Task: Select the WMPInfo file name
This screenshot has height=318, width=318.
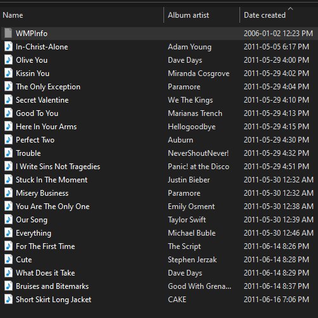Action: click(32, 34)
